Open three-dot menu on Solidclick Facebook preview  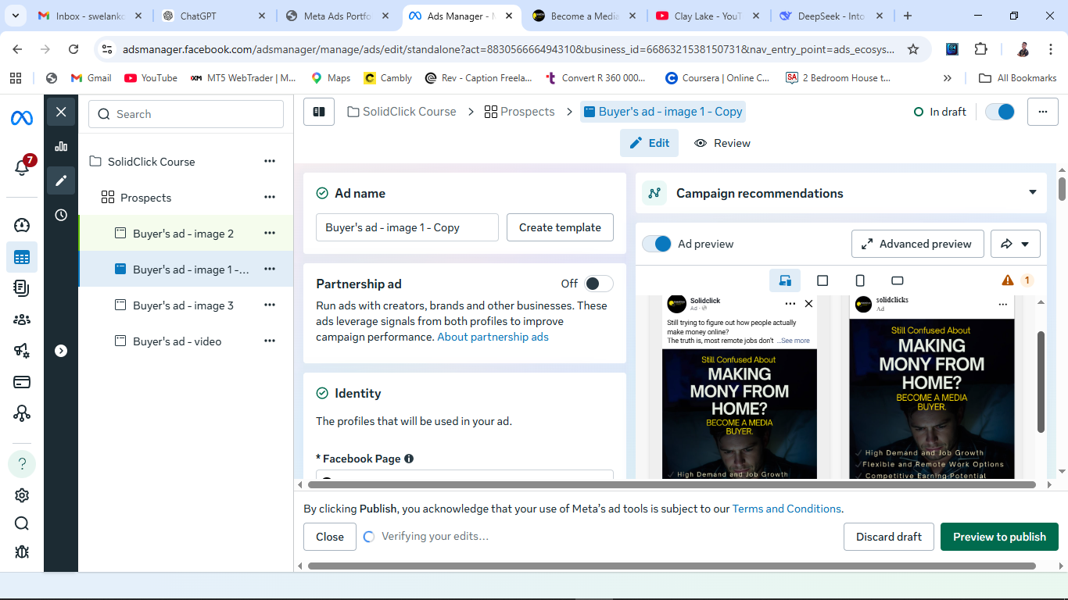(790, 303)
